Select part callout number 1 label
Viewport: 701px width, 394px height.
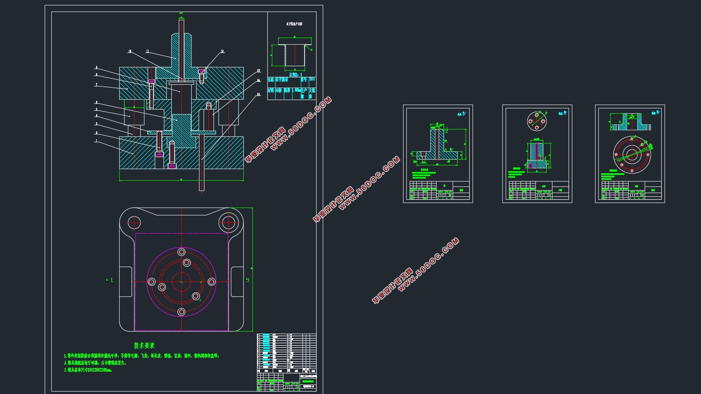(96, 141)
